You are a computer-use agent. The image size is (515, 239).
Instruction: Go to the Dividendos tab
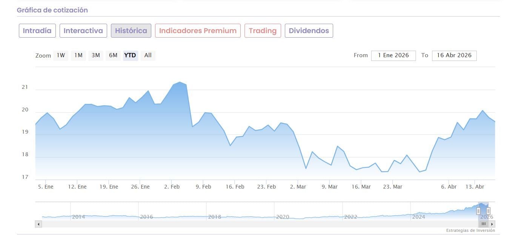[309, 31]
